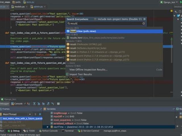Close the admin.py tab
182x136 pixels.
point(45,7)
